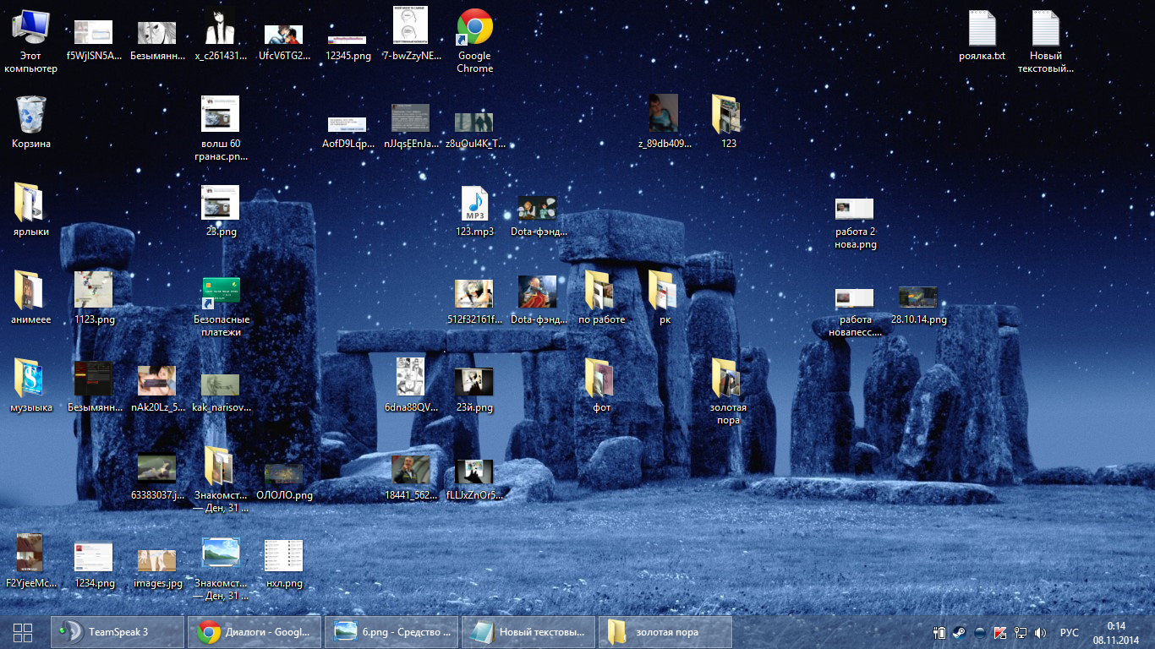Click the battery power tray icon

[x=939, y=632]
